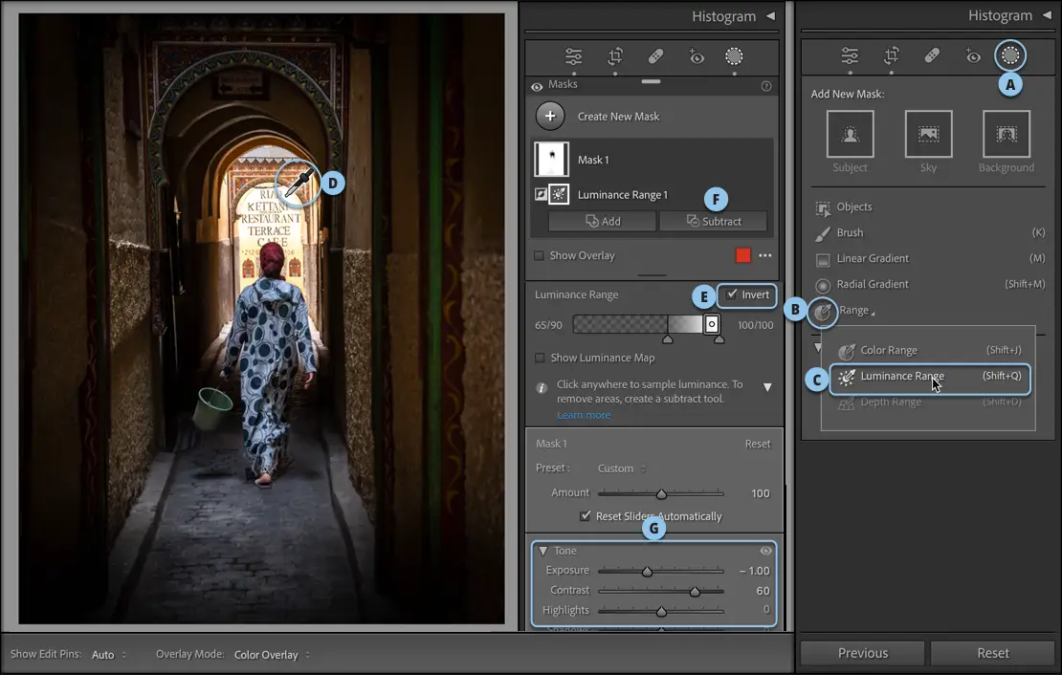Choose the Subject mask icon

pos(850,134)
